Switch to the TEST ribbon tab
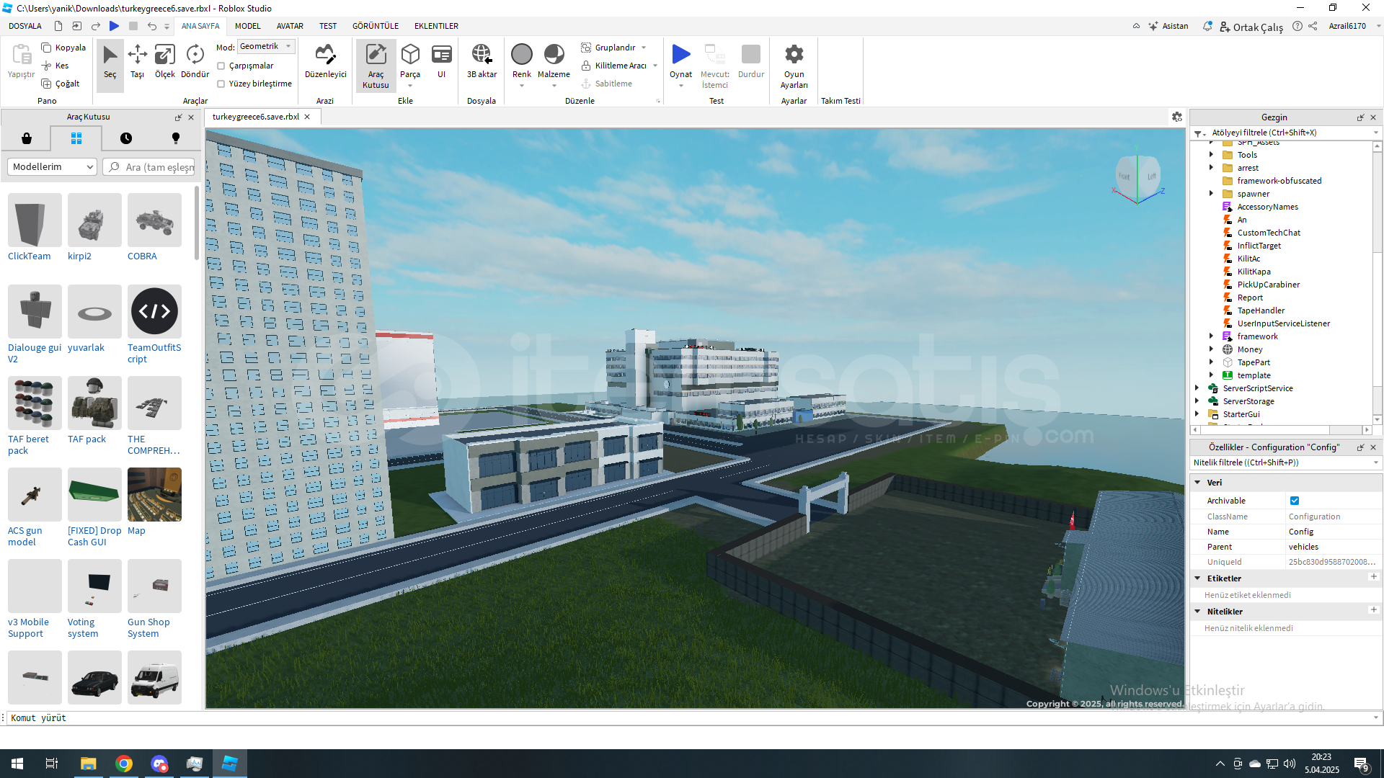Image resolution: width=1384 pixels, height=778 pixels. click(x=328, y=26)
